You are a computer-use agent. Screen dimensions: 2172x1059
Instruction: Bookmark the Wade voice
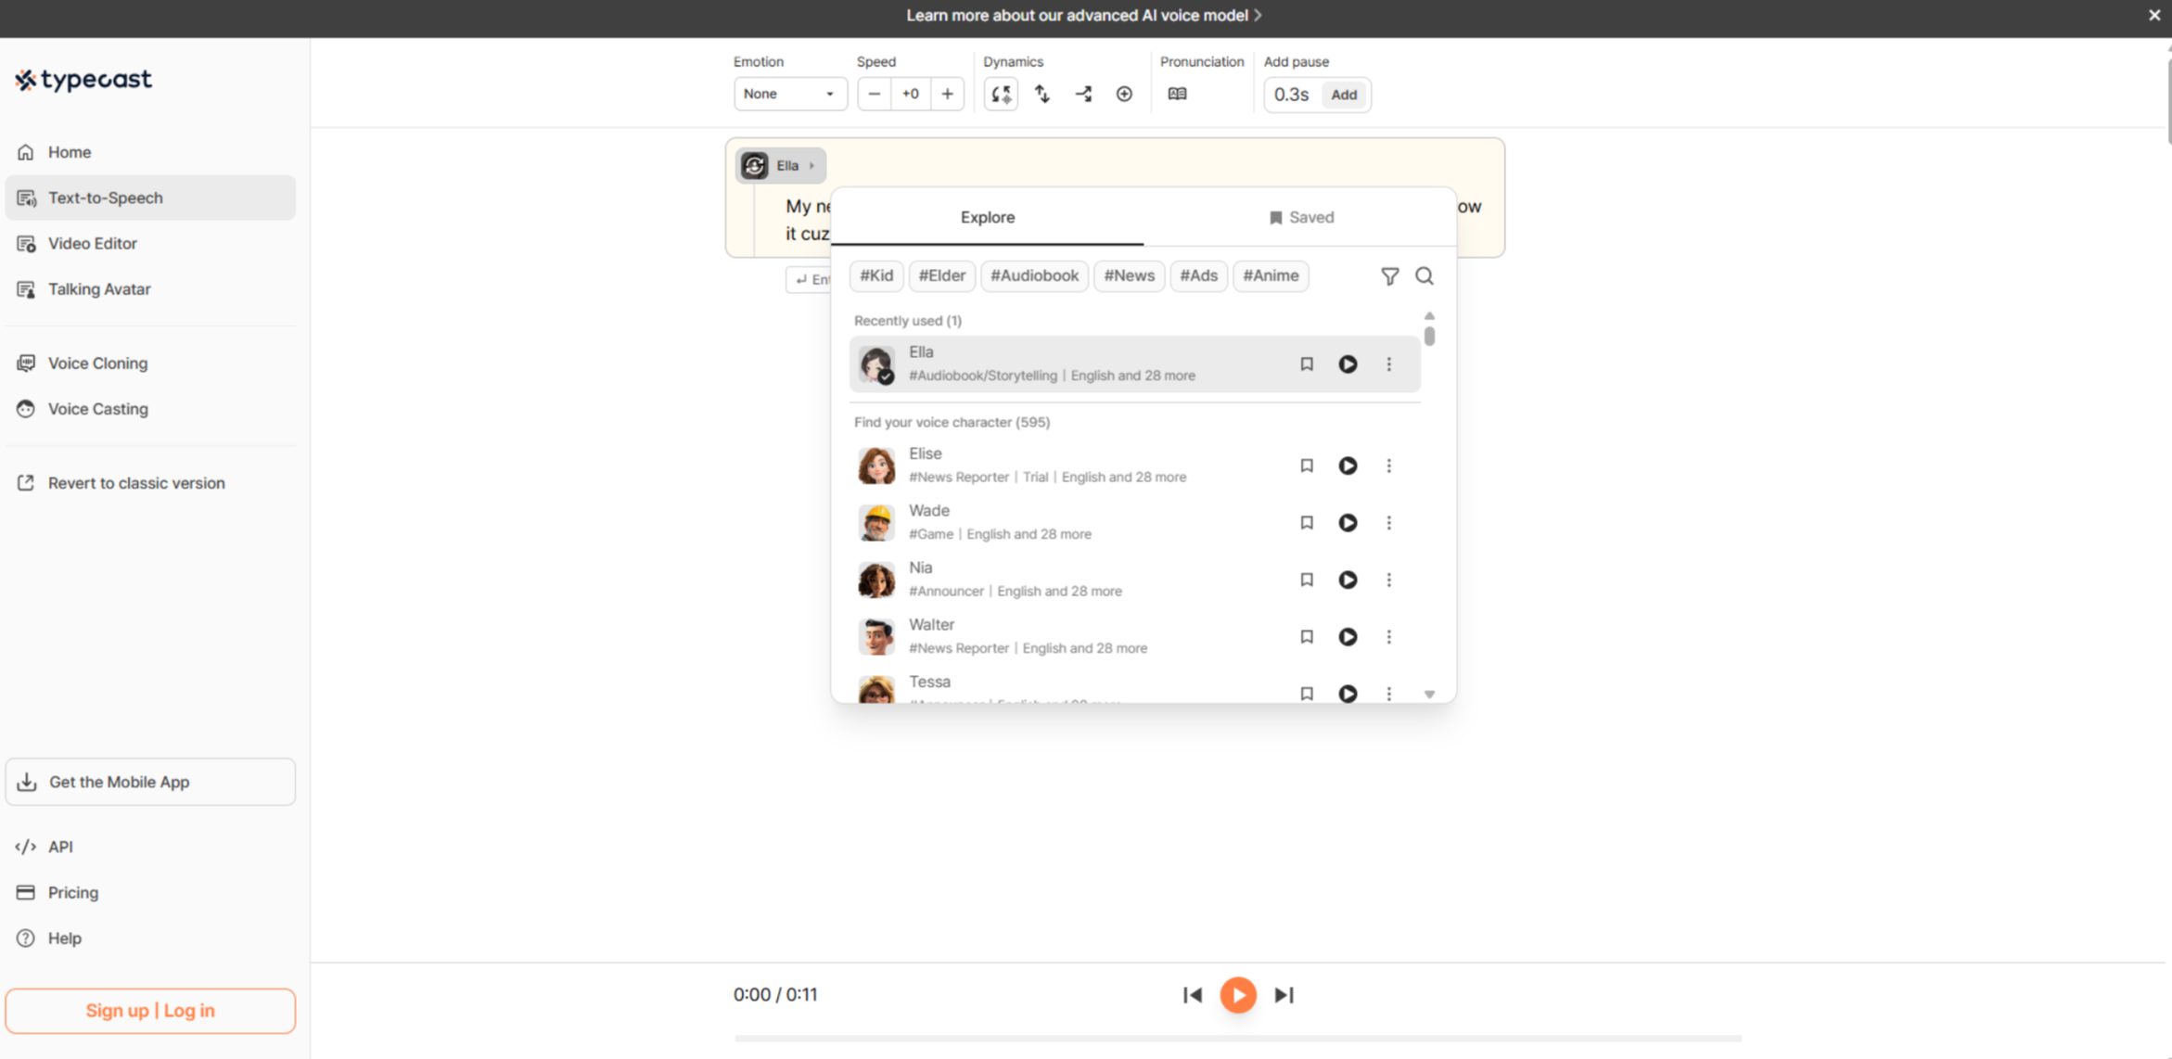coord(1307,522)
